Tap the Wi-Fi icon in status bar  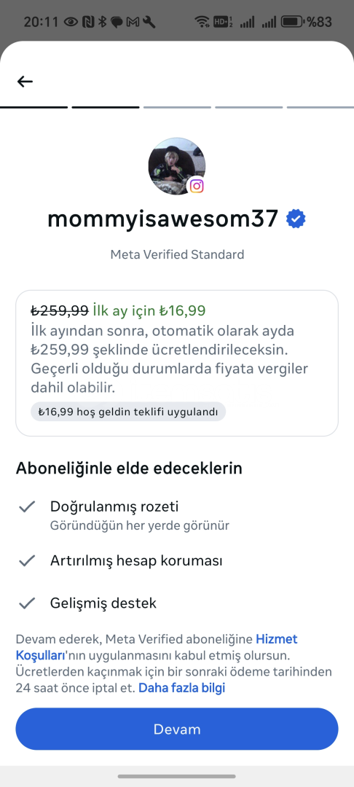(x=202, y=22)
